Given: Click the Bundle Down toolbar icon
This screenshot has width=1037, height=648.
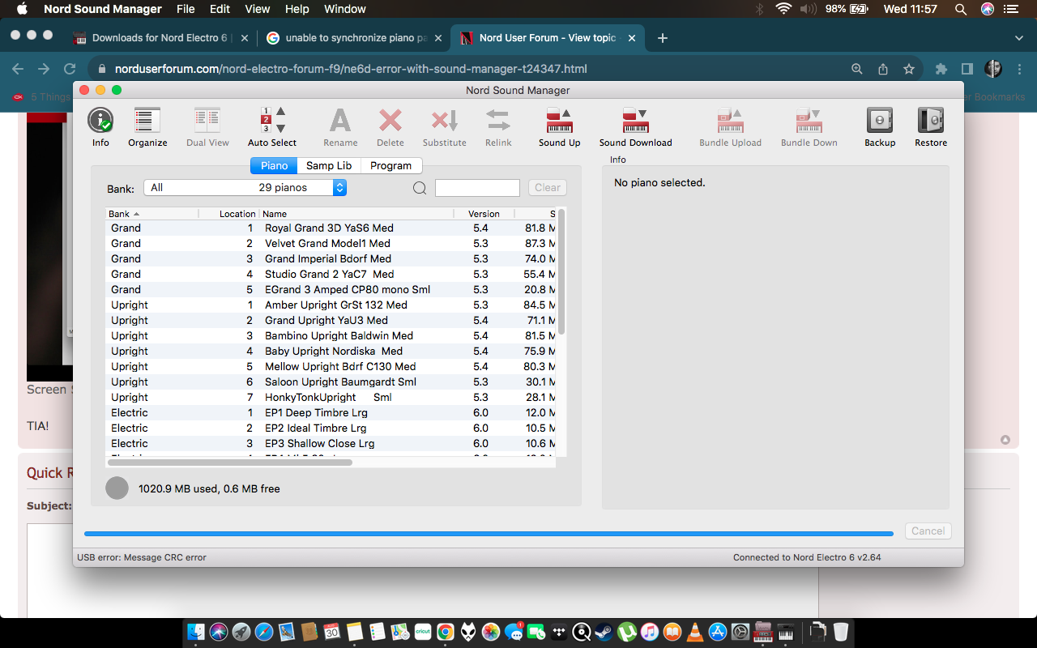Looking at the screenshot, I should [809, 121].
